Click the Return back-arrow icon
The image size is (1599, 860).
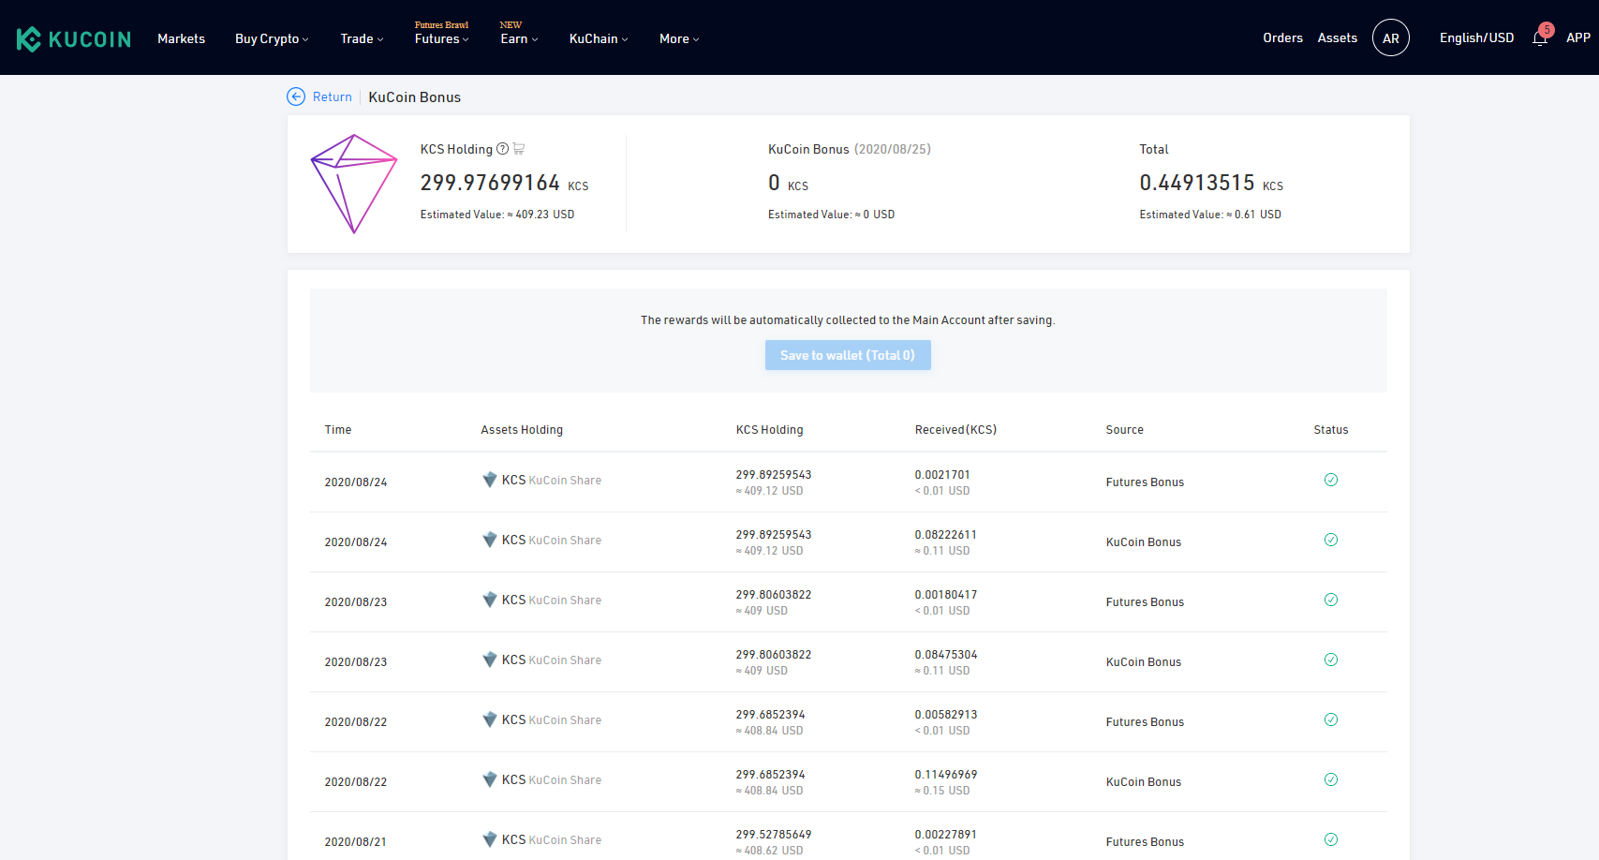(296, 96)
